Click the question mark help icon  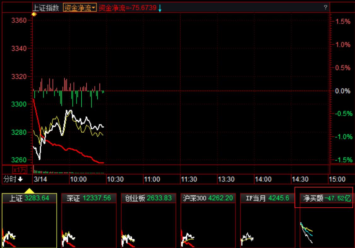point(326,8)
